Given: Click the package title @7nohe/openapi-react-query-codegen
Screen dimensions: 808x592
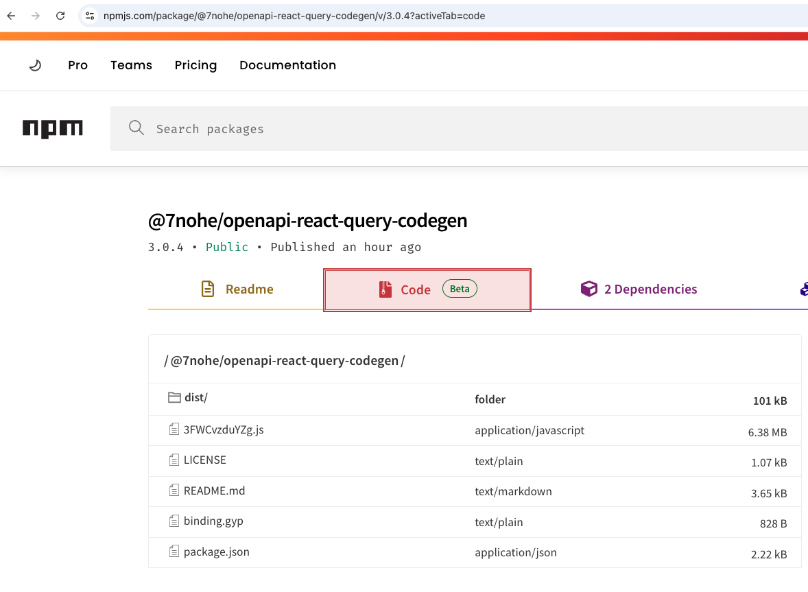Looking at the screenshot, I should tap(308, 221).
